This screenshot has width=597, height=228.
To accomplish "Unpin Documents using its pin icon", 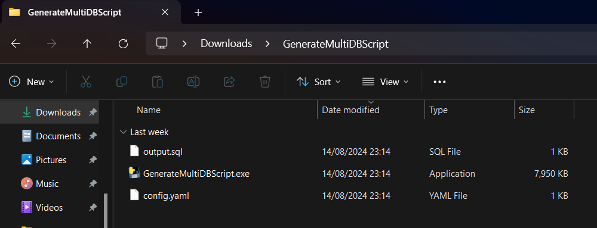I will (93, 136).
